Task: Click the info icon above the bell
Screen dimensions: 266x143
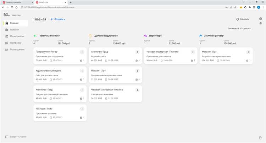Action: [x=261, y=19]
